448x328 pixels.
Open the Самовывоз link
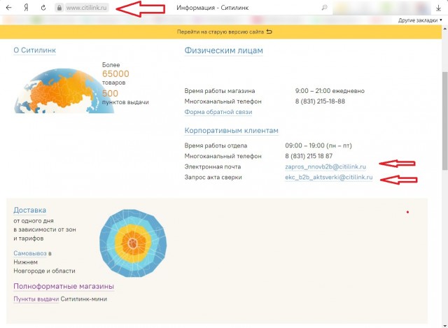coord(30,253)
